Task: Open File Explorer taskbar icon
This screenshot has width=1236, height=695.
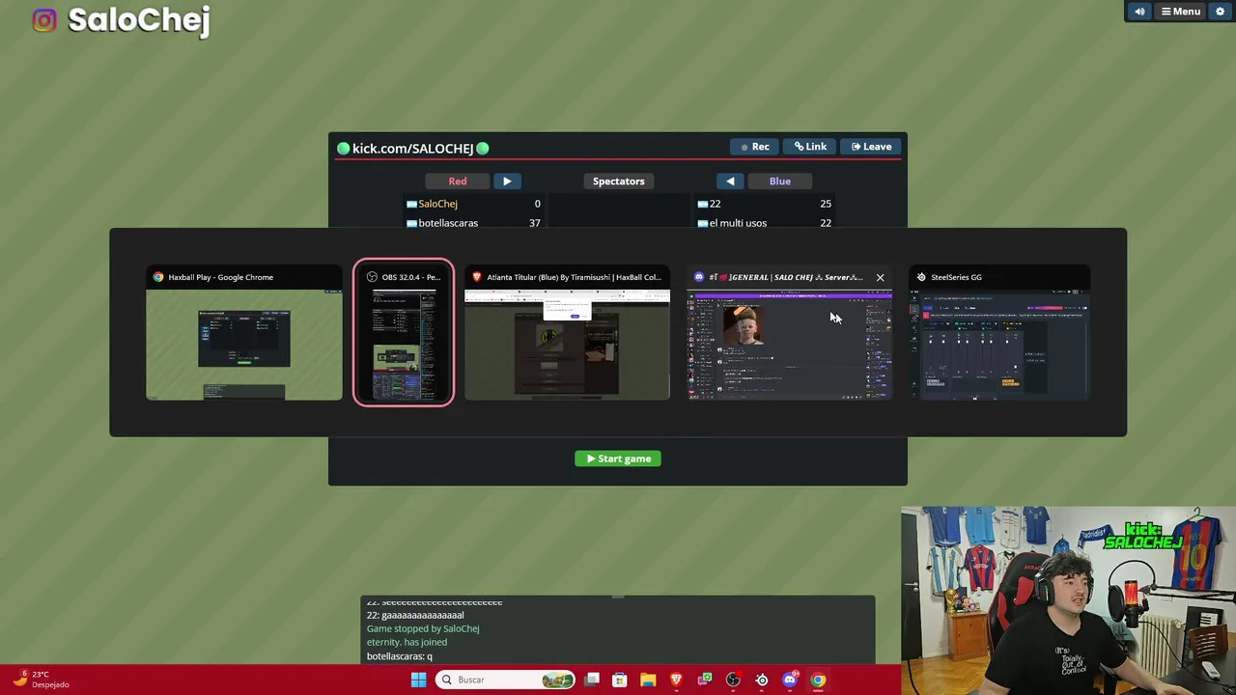Action: pyautogui.click(x=648, y=680)
